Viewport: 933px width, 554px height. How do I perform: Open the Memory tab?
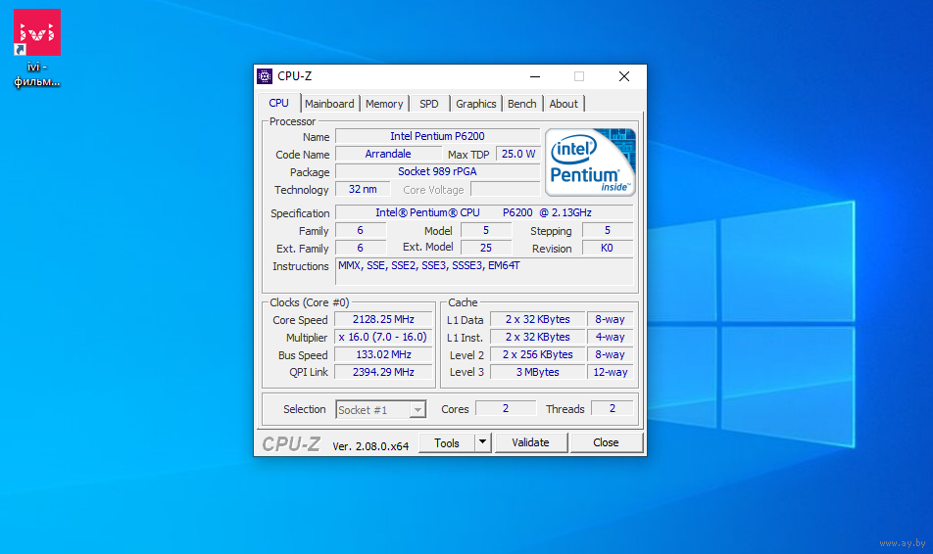point(384,104)
